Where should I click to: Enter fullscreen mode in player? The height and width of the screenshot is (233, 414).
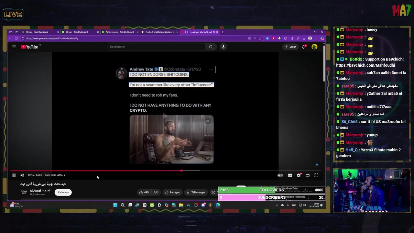(316, 175)
